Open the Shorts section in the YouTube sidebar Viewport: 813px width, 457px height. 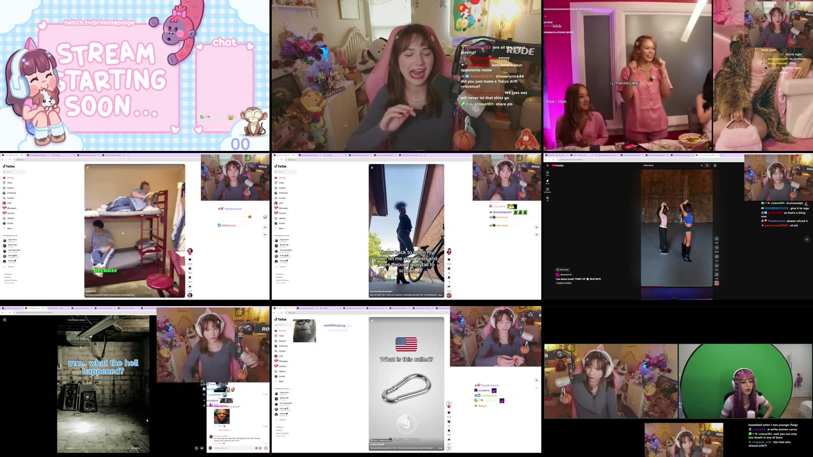tap(548, 182)
